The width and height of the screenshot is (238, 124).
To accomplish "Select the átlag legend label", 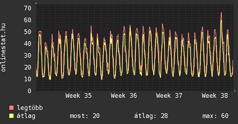I will point(26,116).
